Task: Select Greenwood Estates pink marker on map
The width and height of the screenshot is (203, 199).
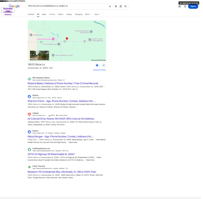Action: coord(53,39)
